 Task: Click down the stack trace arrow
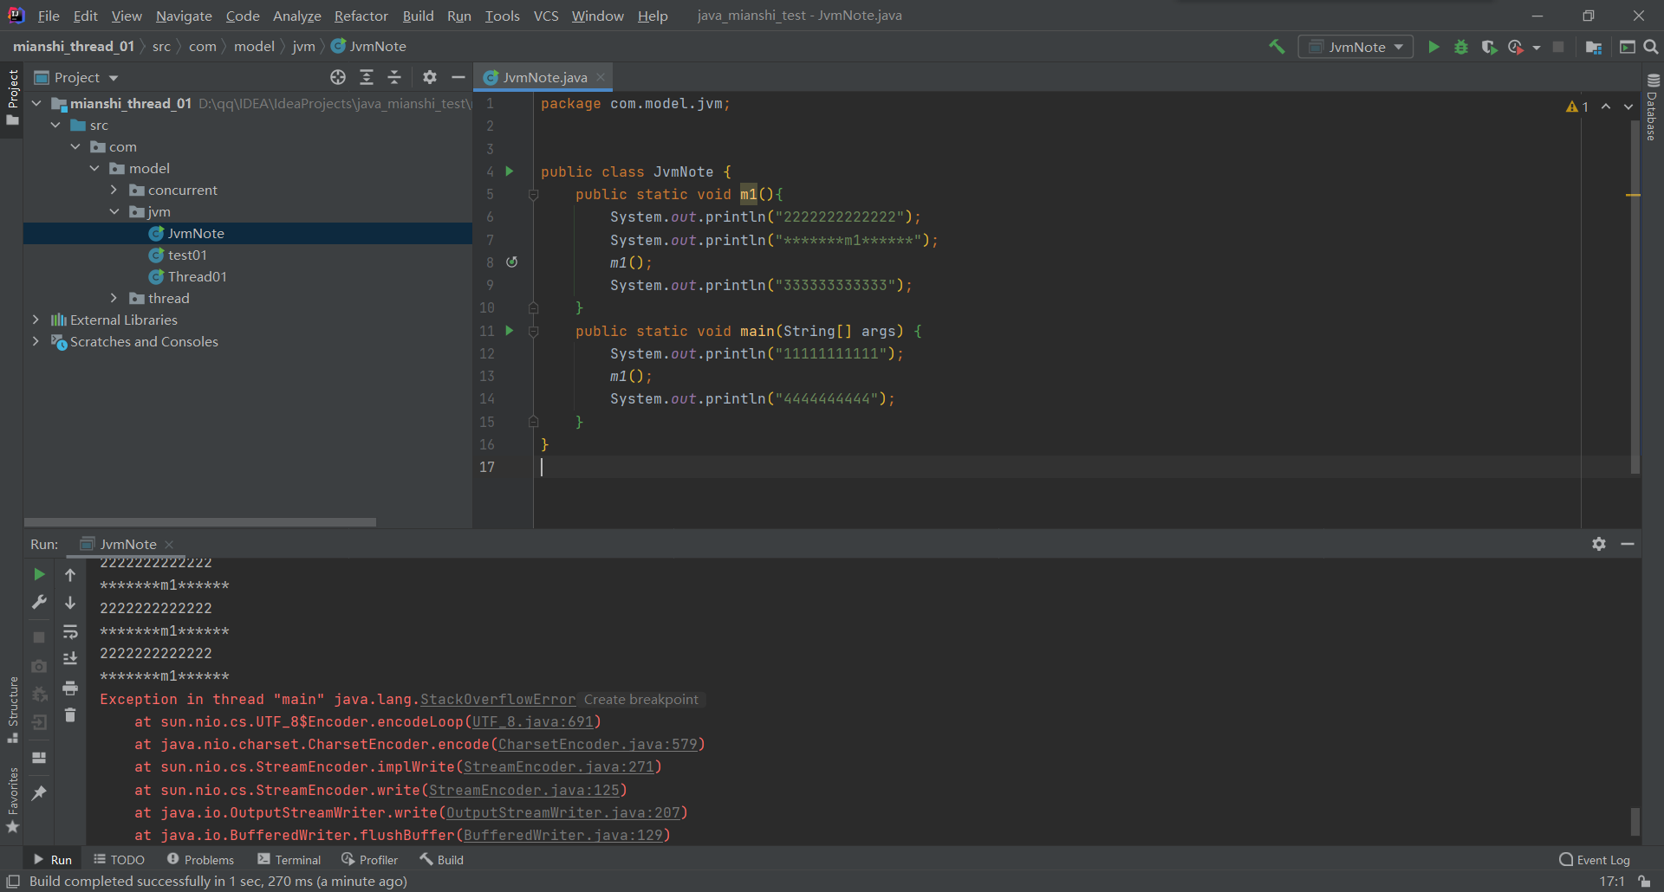[70, 603]
